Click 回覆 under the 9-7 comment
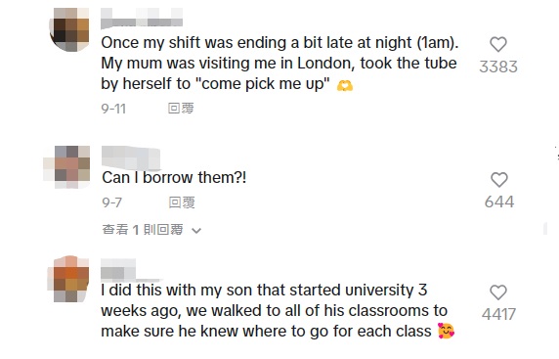 point(182,202)
